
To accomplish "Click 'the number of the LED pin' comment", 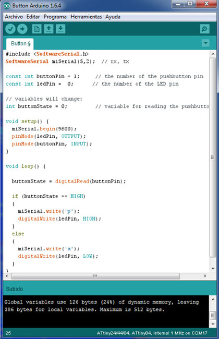I will (x=136, y=84).
